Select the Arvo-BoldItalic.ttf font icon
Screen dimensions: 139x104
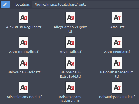(24, 42)
